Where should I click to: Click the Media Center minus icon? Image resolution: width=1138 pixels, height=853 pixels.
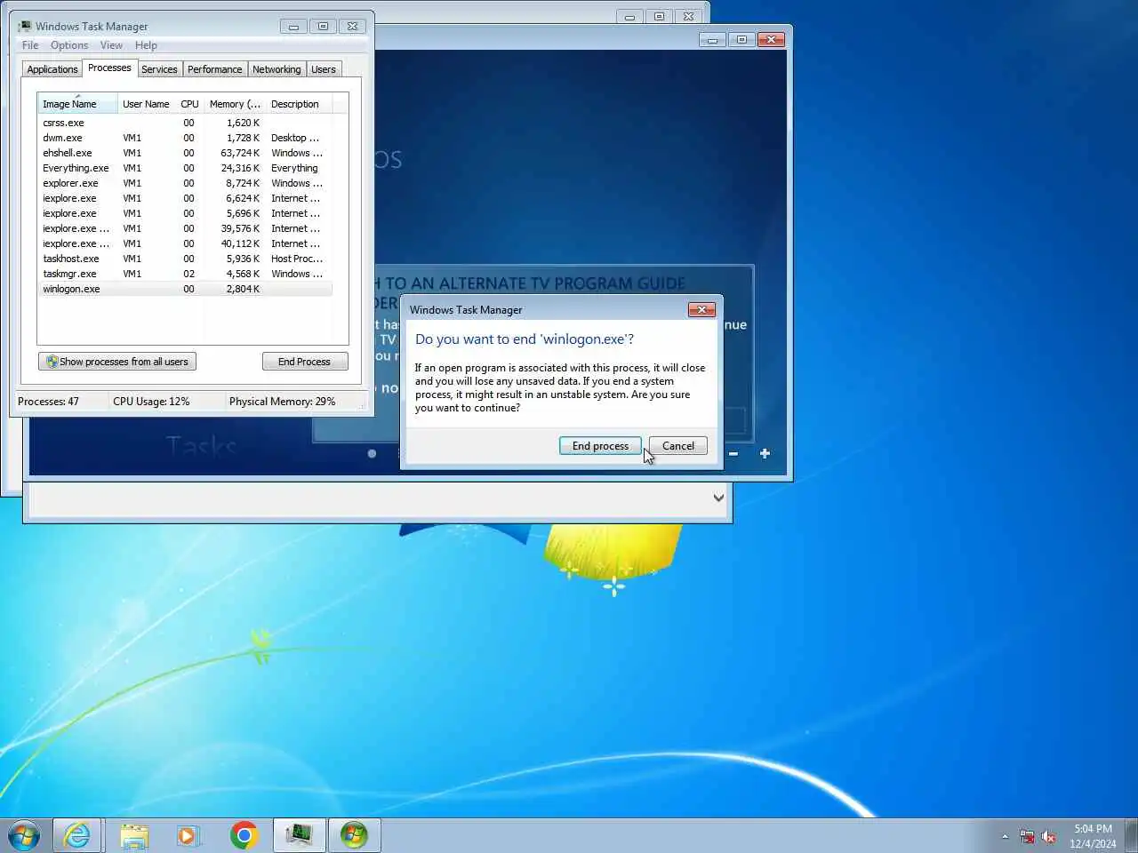click(x=733, y=453)
